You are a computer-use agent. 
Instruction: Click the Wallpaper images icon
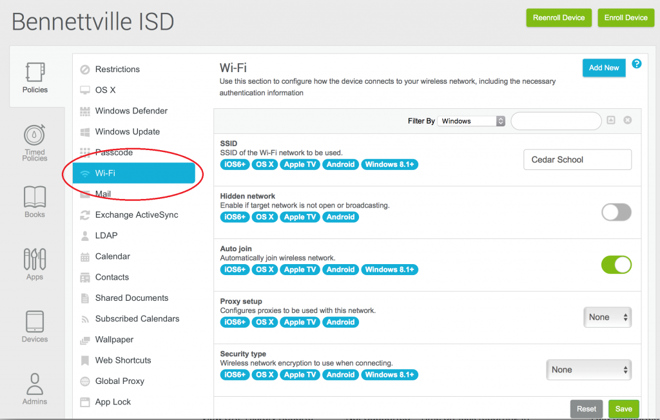[85, 340]
